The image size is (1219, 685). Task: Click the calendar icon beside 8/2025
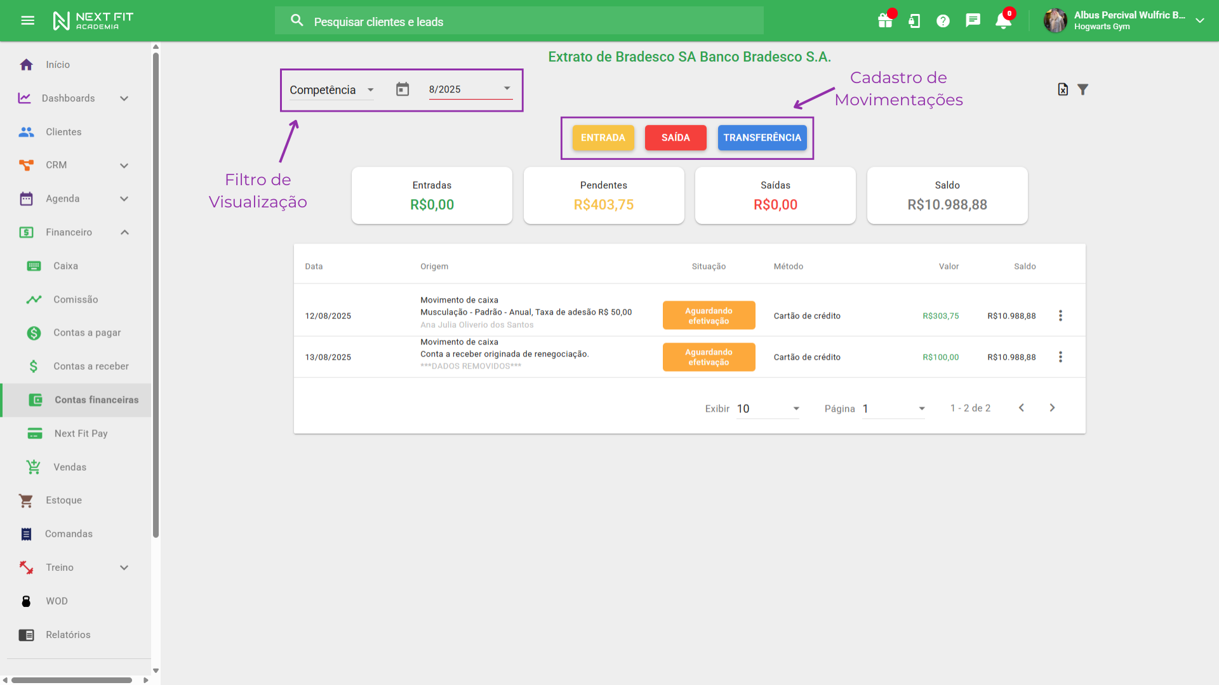click(403, 89)
